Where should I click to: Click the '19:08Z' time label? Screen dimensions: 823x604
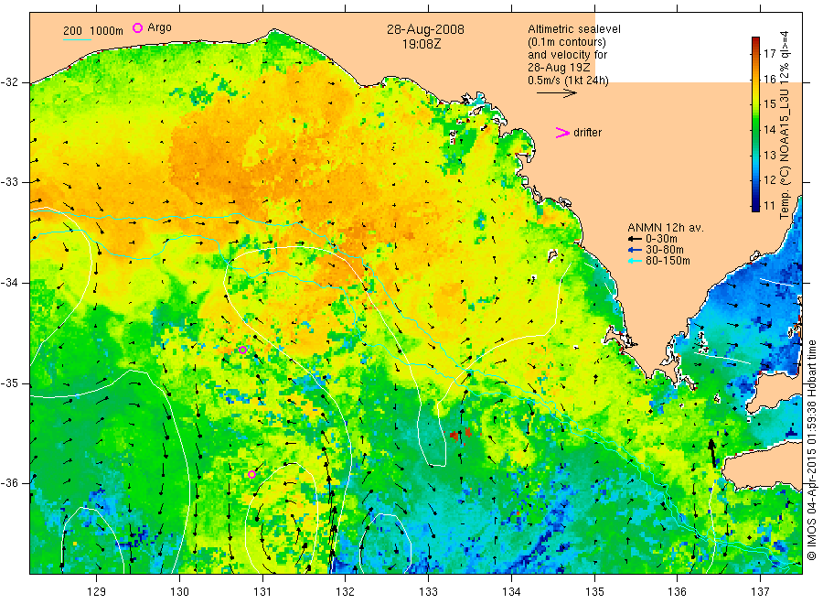coord(422,44)
